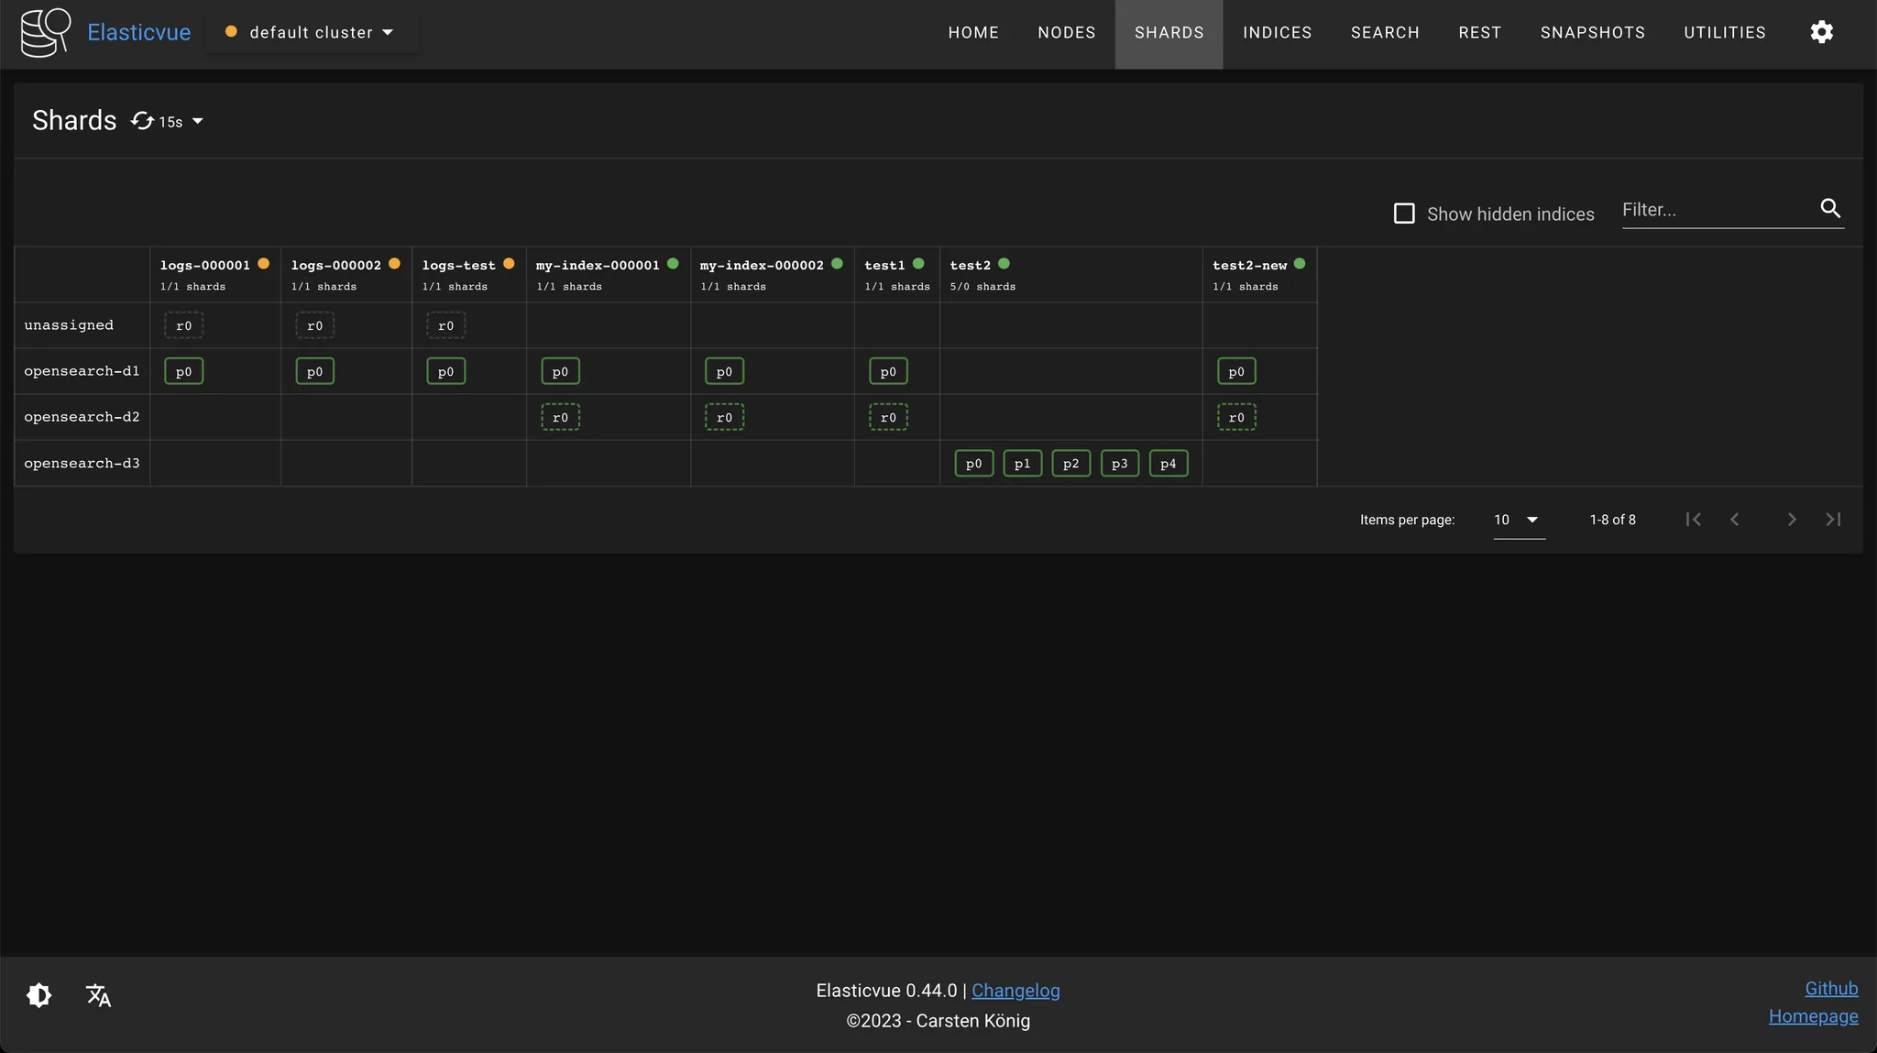Click the shards refresh icon
The image size is (1877, 1053).
142,121
